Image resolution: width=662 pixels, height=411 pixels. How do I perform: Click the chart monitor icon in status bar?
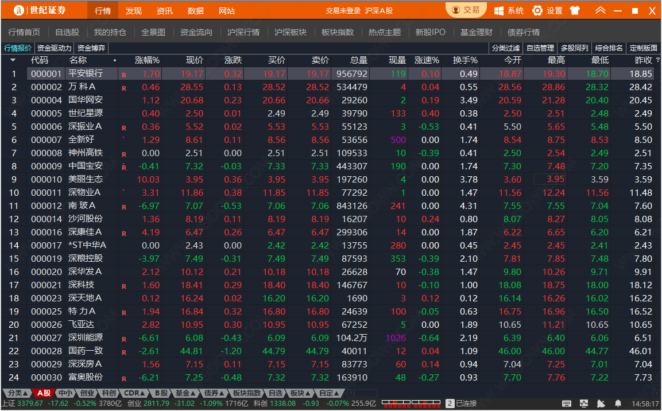coord(584,404)
